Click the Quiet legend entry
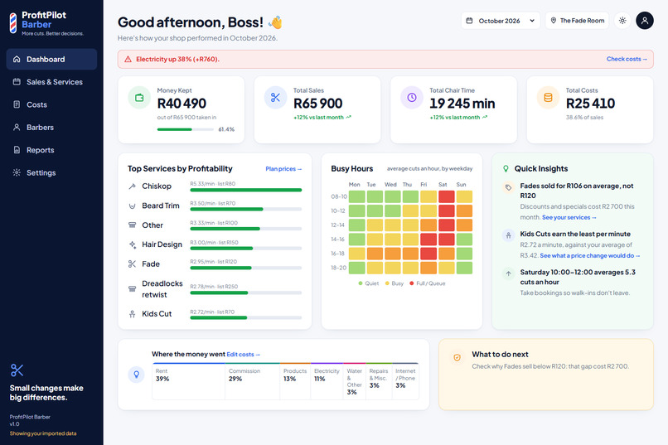 click(369, 283)
